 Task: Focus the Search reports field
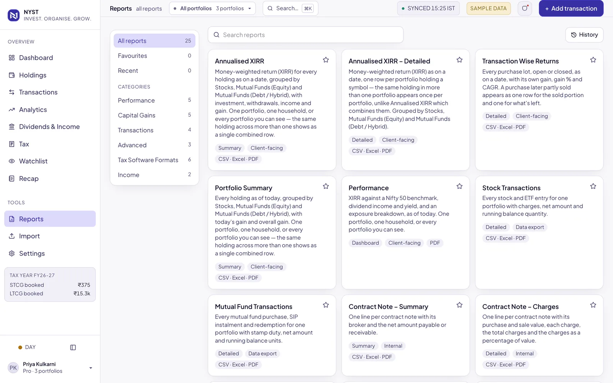(x=305, y=35)
